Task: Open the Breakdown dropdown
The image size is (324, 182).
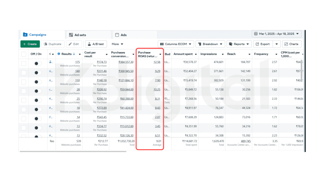Action: pyautogui.click(x=210, y=44)
